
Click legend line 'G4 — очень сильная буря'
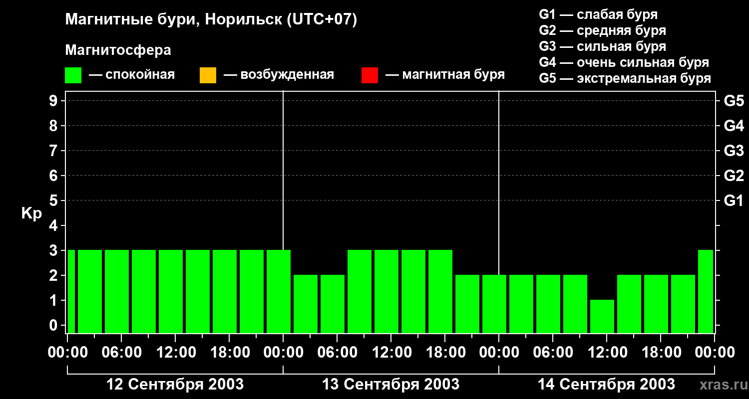624,62
